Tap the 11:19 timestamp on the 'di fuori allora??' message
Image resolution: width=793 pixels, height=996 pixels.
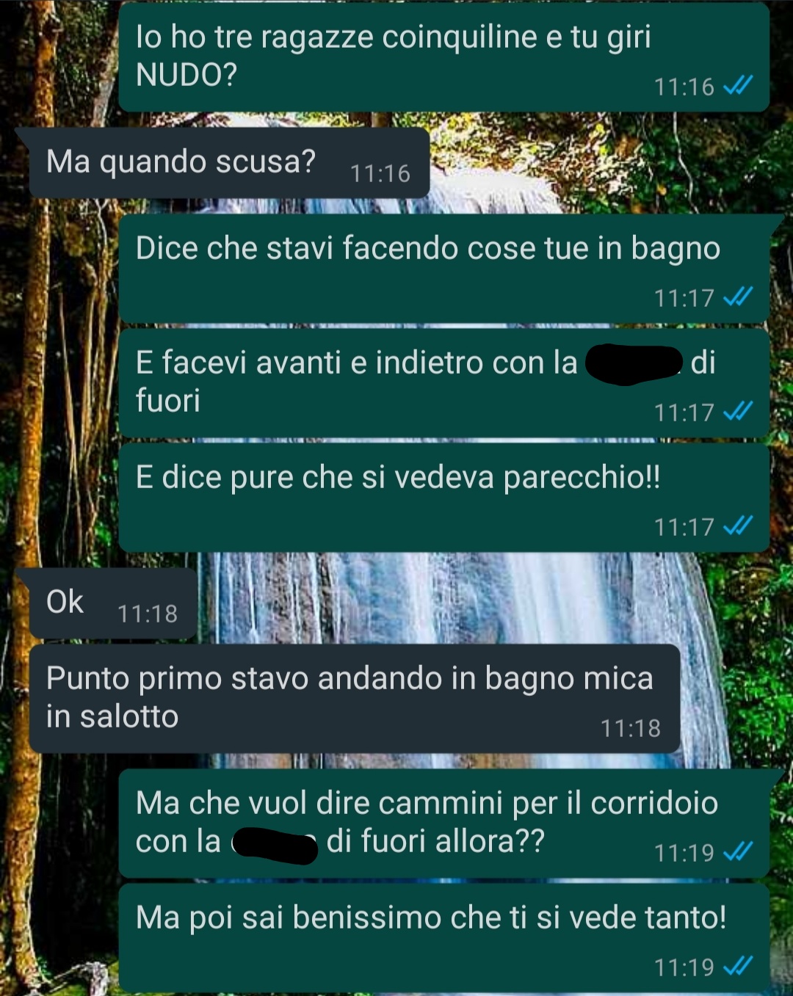point(684,853)
